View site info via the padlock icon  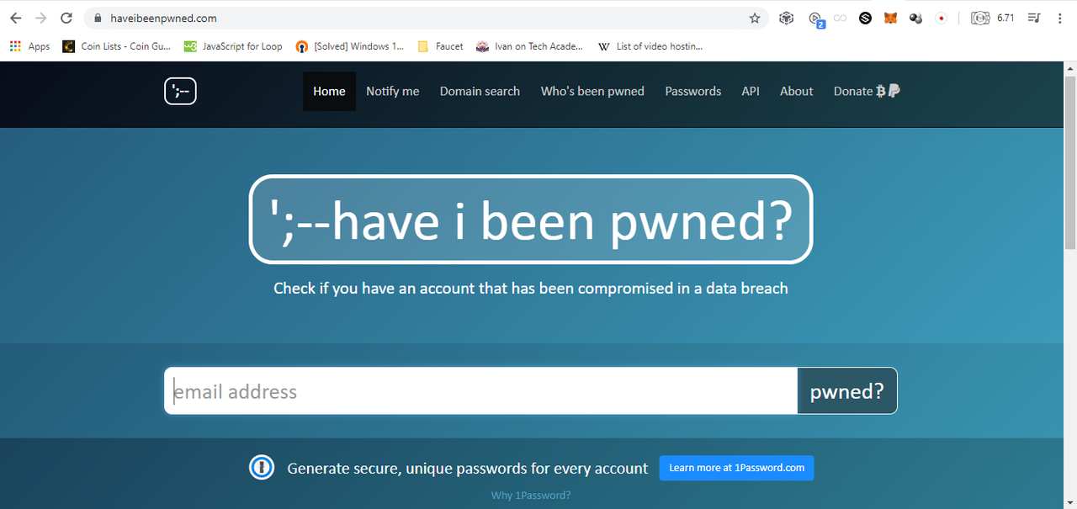(x=98, y=18)
